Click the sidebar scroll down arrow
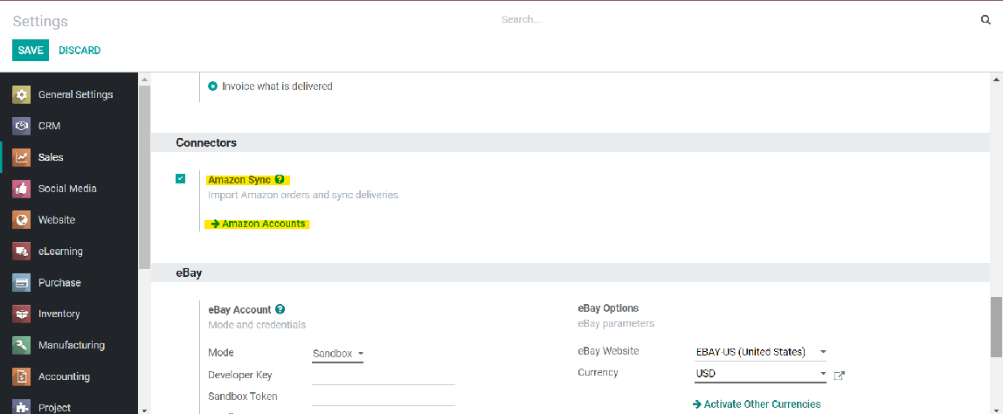 (144, 410)
